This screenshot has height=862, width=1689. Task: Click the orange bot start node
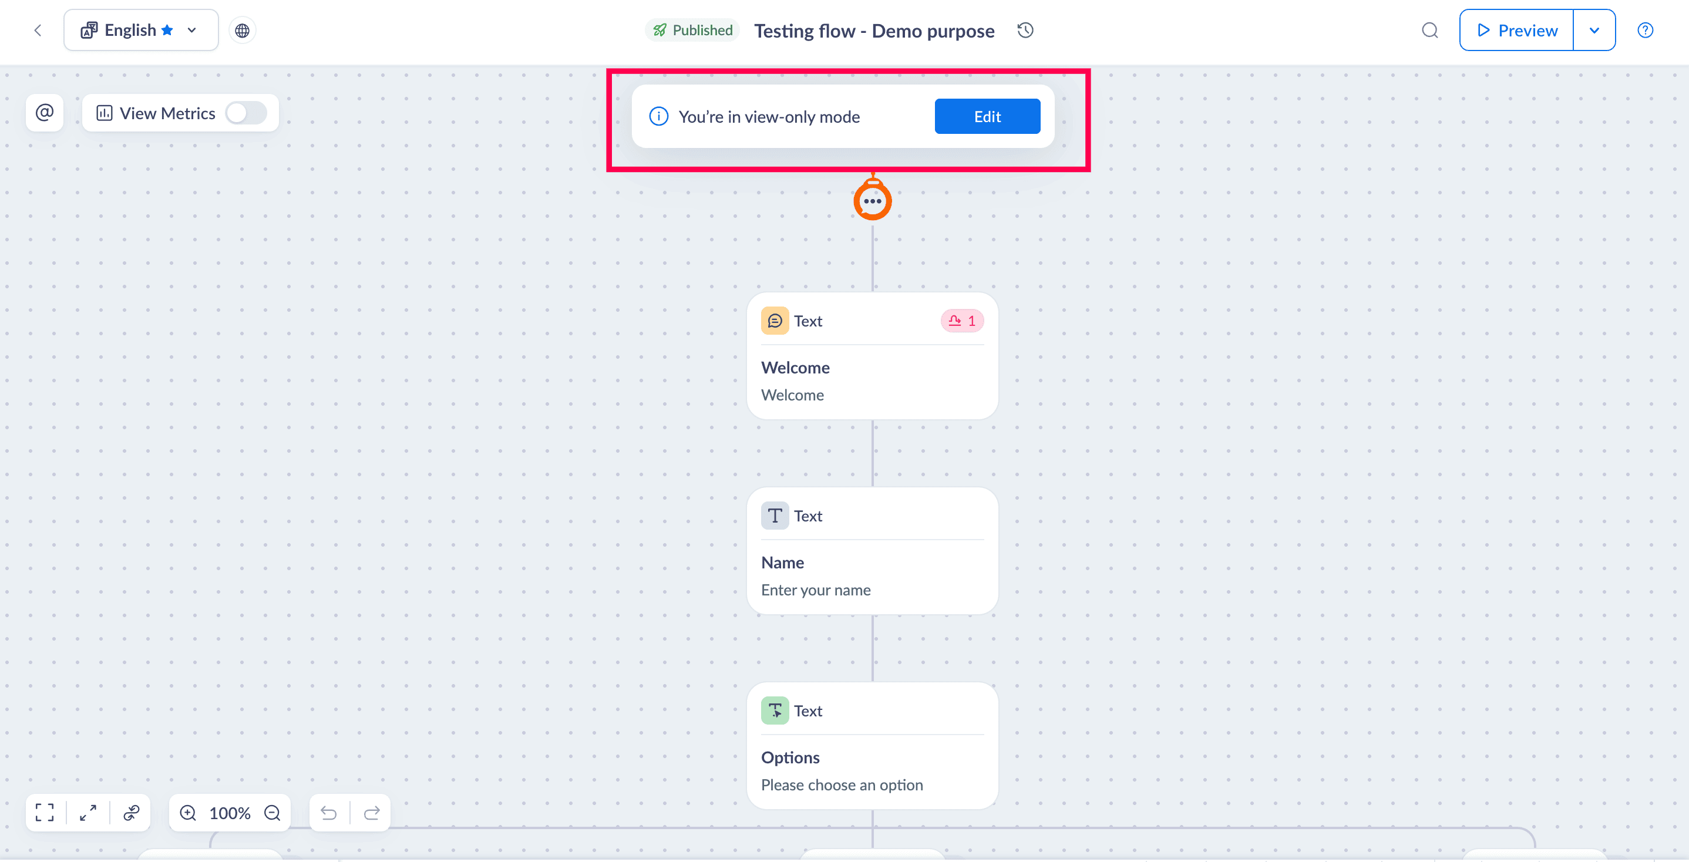(872, 201)
